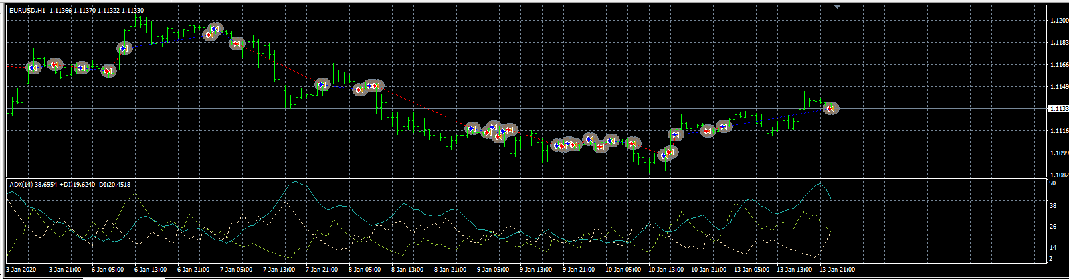Click the '7 Jan 05:00' time label
This screenshot has width=1069, height=279.
(x=236, y=270)
